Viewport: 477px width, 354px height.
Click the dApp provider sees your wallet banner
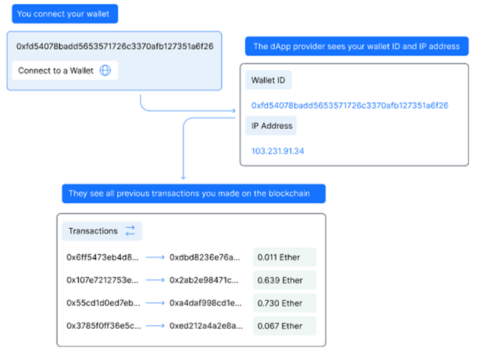(x=357, y=46)
